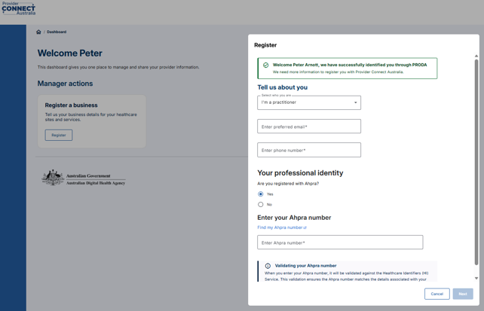This screenshot has height=311, width=484.
Task: Click the Provider Connect Australia logo
Action: [x=19, y=8]
